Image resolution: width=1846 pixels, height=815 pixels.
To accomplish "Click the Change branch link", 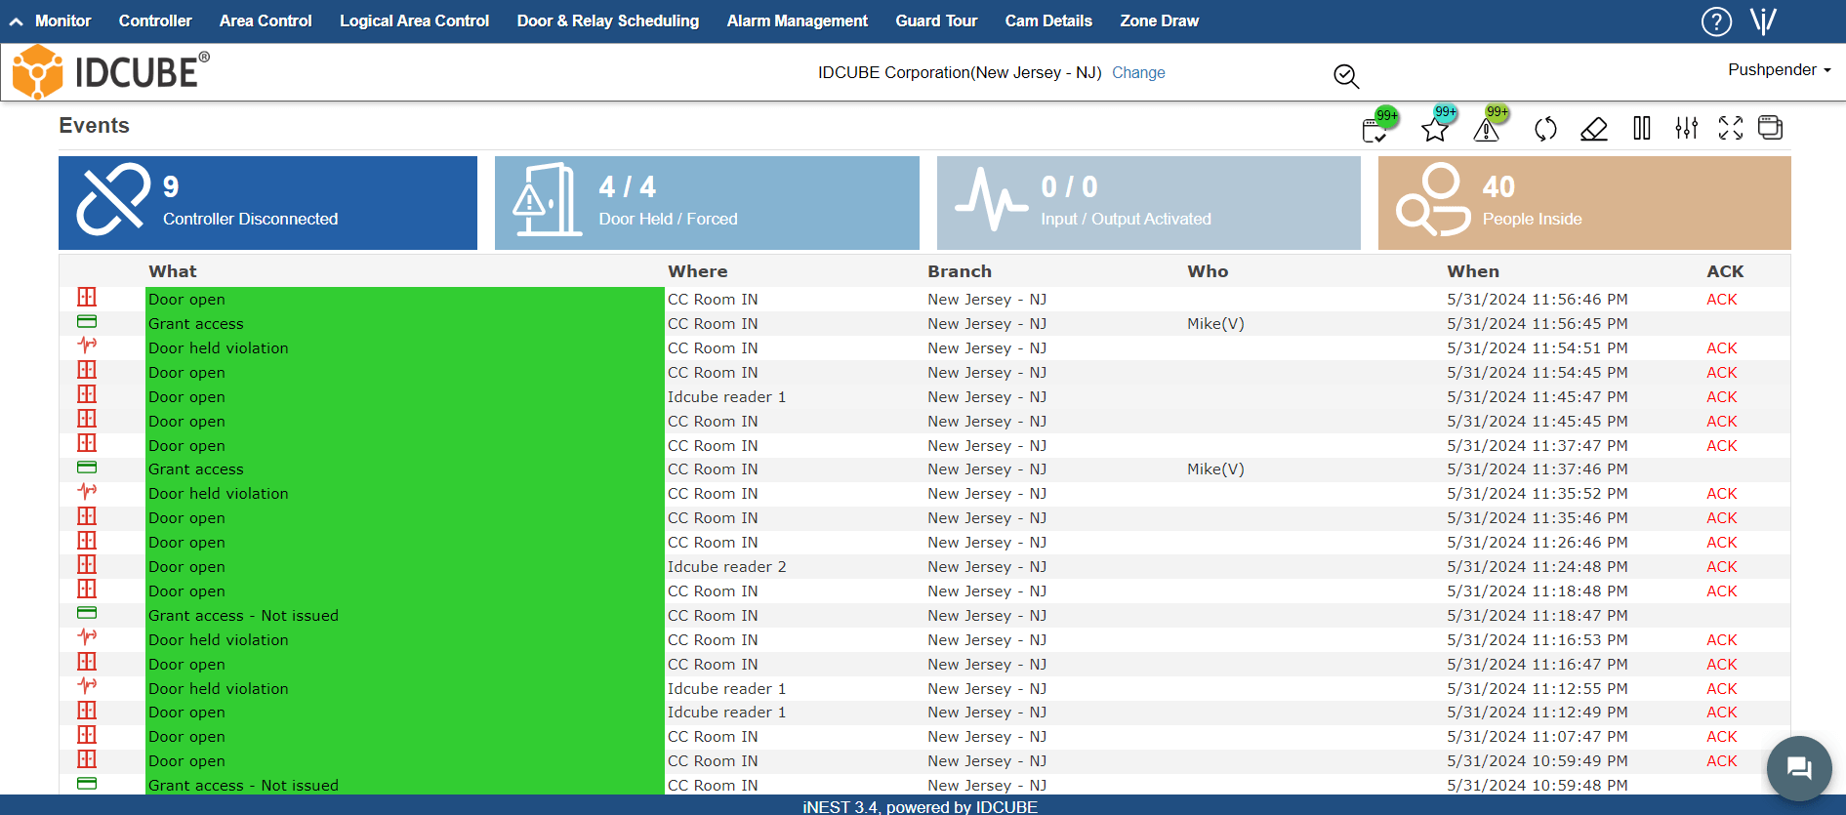I will coord(1138,73).
